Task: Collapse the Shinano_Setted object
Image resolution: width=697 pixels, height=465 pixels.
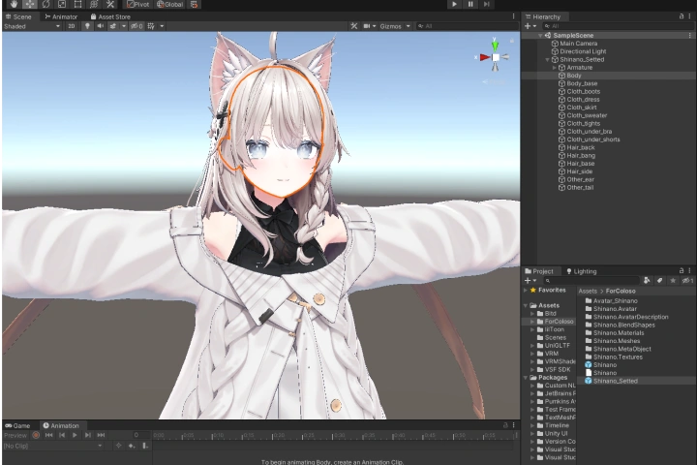Action: point(547,59)
